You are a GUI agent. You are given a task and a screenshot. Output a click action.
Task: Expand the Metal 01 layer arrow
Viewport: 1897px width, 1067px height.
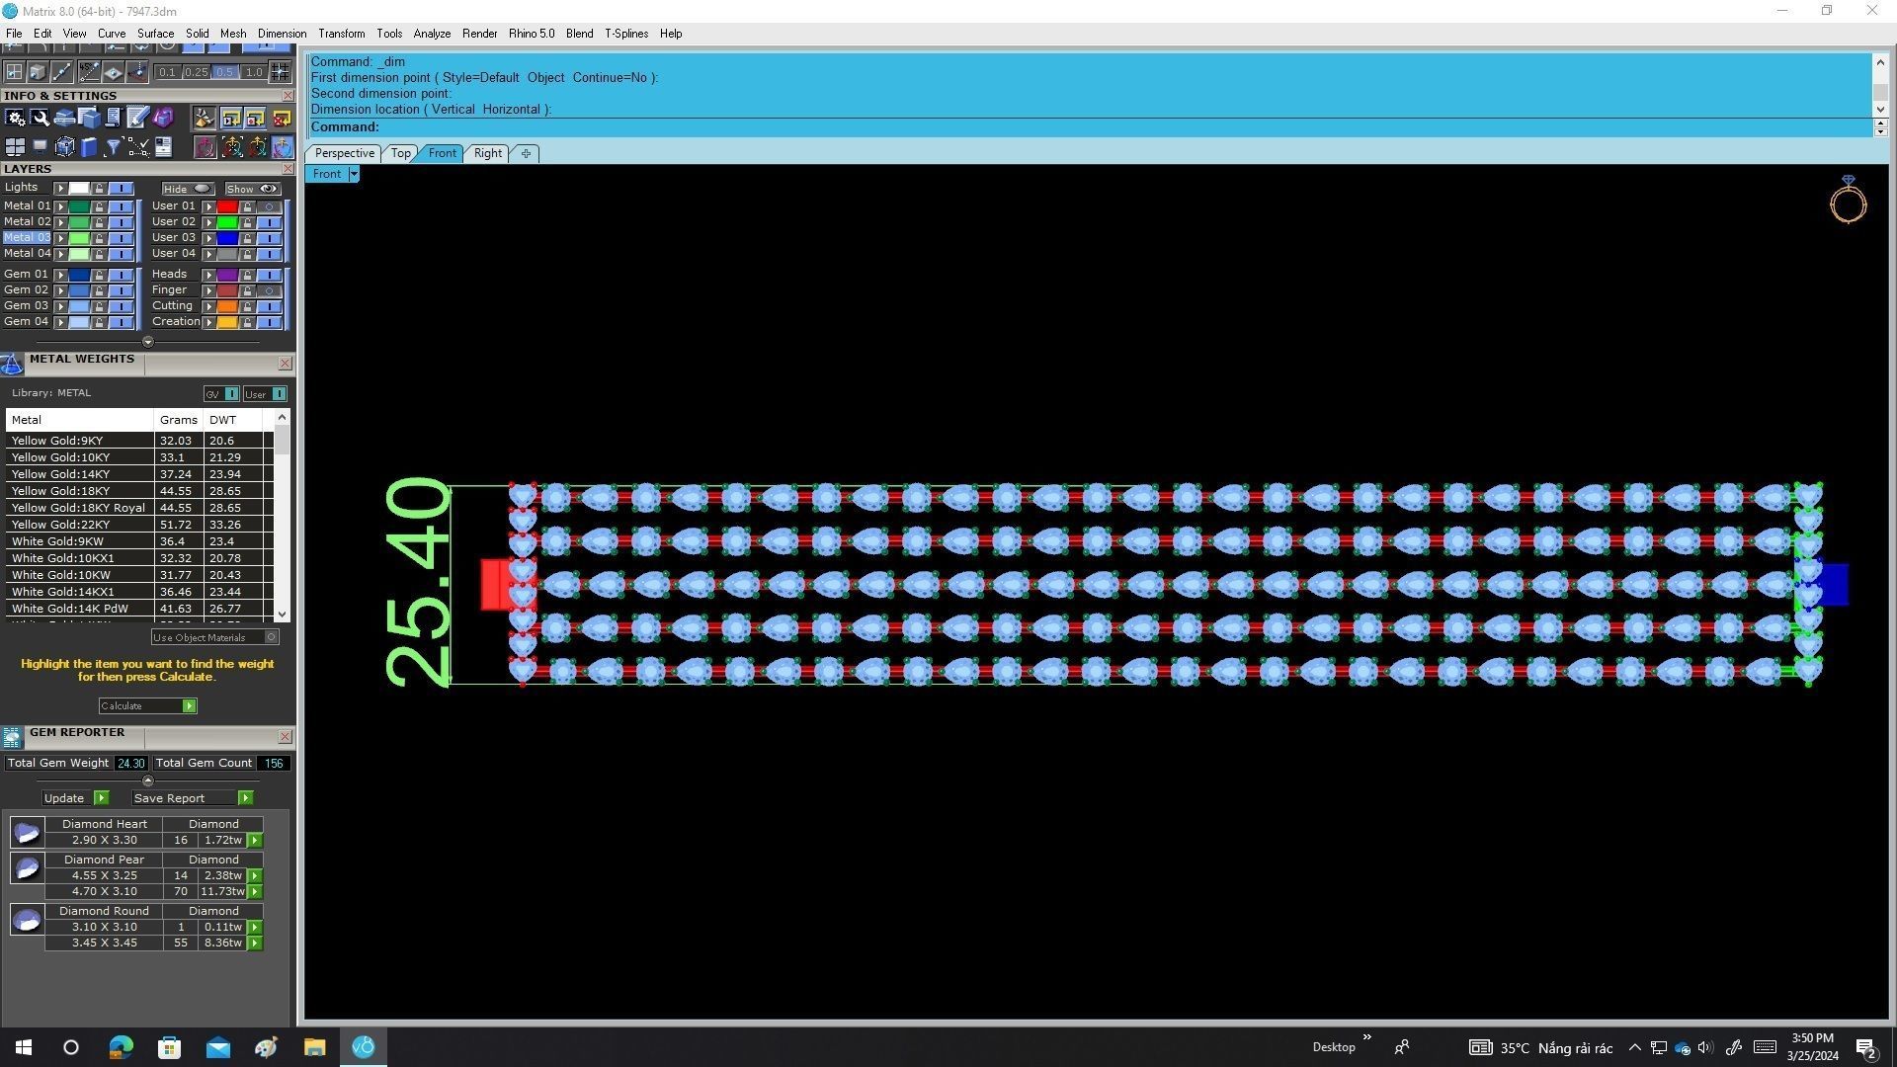(x=60, y=206)
